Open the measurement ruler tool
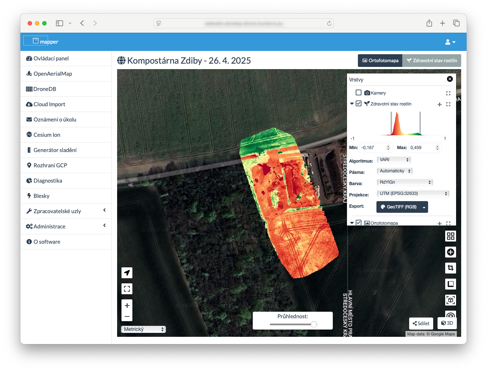 (450, 284)
